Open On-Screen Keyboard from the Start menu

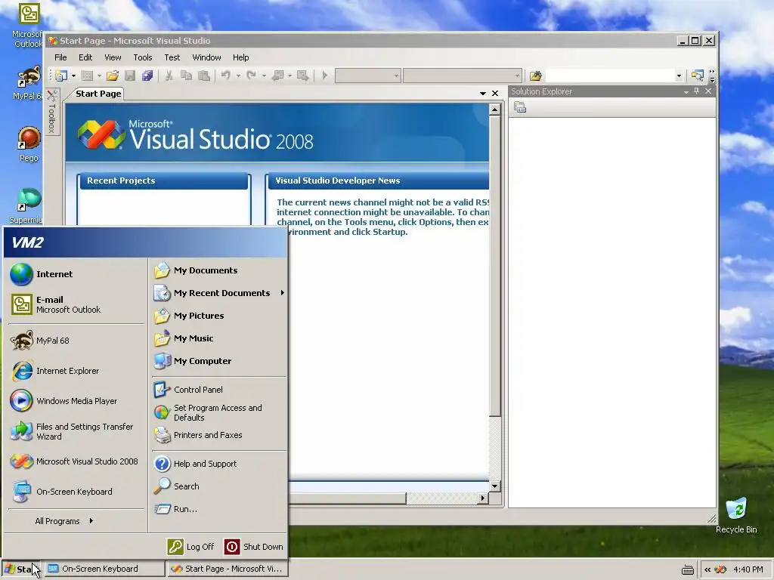tap(76, 492)
